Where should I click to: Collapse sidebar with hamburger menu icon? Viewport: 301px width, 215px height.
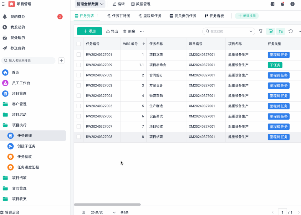tap(3, 4)
